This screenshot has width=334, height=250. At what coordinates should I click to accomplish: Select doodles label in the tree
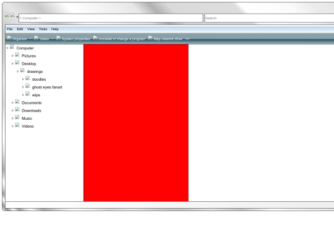39,79
